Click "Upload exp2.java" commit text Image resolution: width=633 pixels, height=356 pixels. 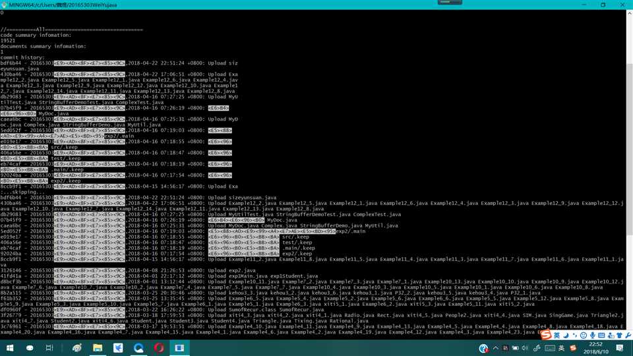coord(231,270)
